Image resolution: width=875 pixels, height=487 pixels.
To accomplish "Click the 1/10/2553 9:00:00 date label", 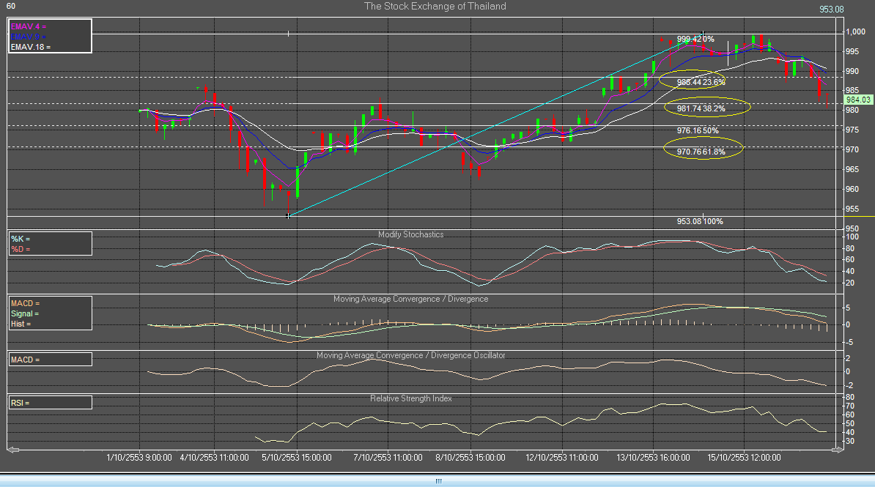I will click(139, 458).
